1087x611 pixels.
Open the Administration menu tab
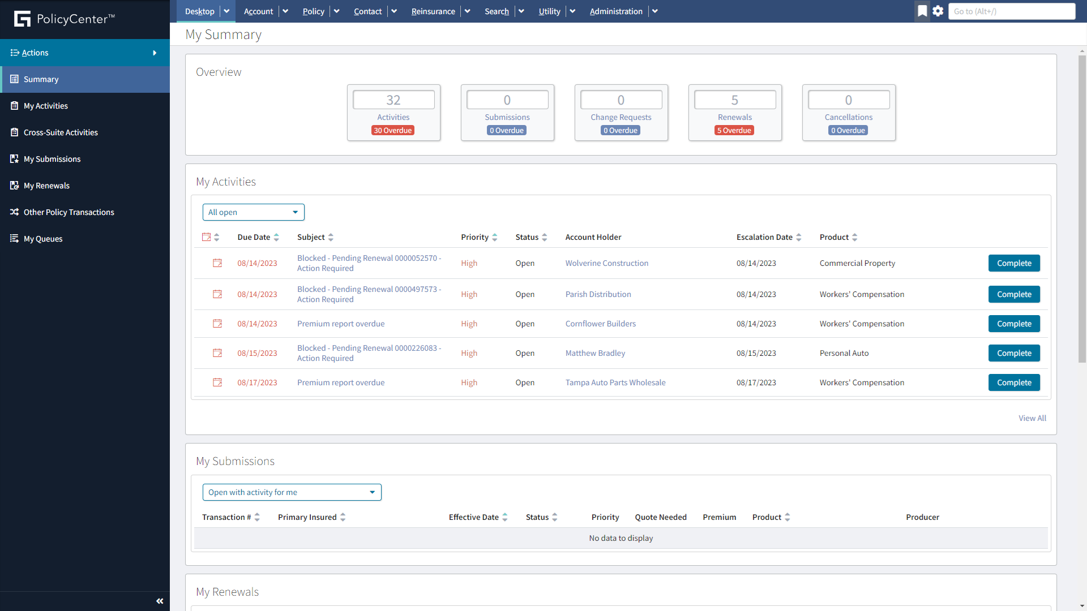tap(615, 11)
